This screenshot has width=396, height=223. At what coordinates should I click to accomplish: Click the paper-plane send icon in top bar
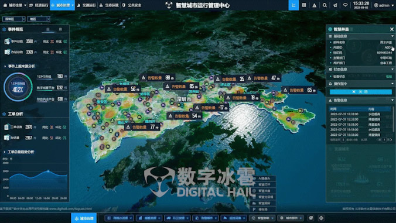[335, 5]
